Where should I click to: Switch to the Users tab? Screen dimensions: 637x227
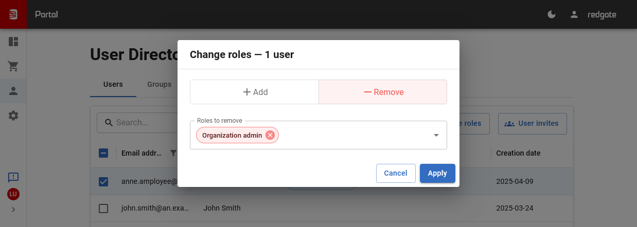(x=113, y=84)
